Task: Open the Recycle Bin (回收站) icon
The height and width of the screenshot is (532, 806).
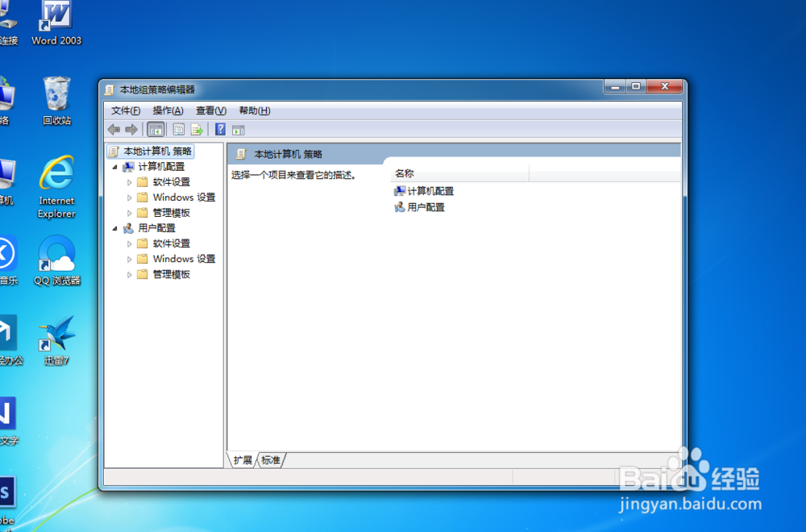Action: [x=56, y=101]
